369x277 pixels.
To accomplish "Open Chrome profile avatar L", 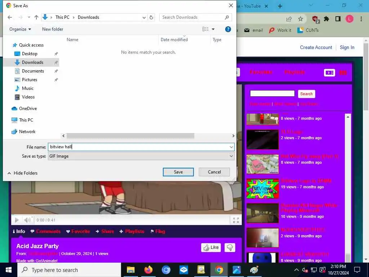I will pos(350,19).
